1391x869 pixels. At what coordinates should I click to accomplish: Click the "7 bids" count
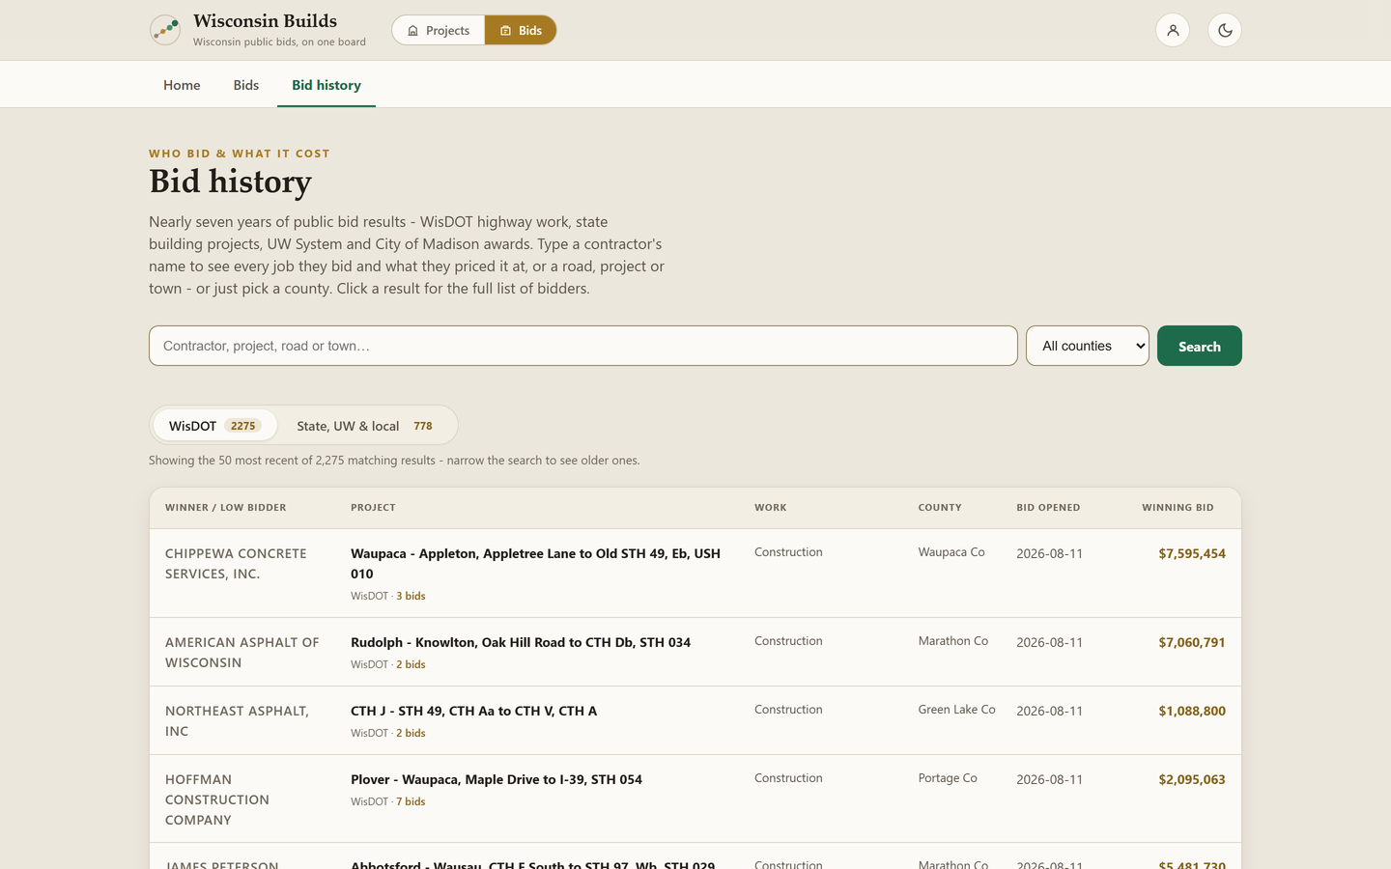[x=411, y=801]
